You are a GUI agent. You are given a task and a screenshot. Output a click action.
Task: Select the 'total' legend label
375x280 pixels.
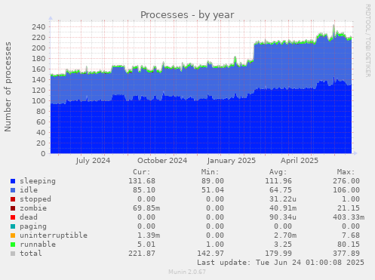point(31,254)
